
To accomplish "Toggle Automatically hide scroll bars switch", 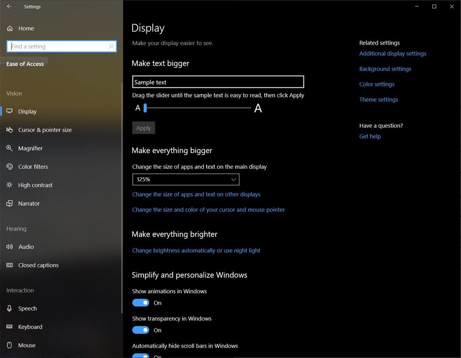I will 141,356.
